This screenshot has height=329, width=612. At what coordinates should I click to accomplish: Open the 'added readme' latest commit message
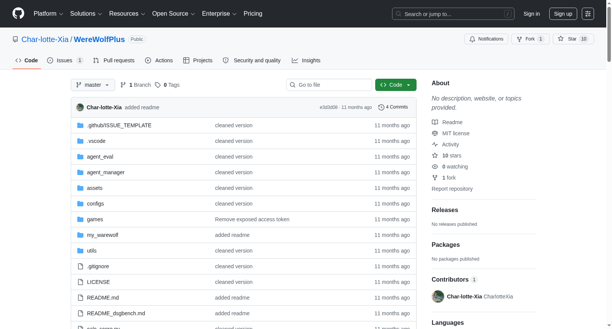click(x=142, y=107)
